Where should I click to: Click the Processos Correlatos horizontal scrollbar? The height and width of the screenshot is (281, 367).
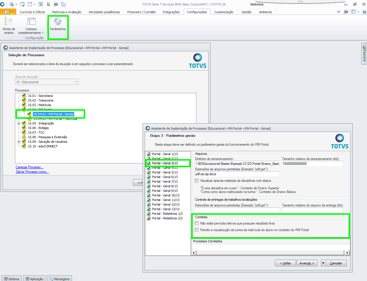coord(270,253)
